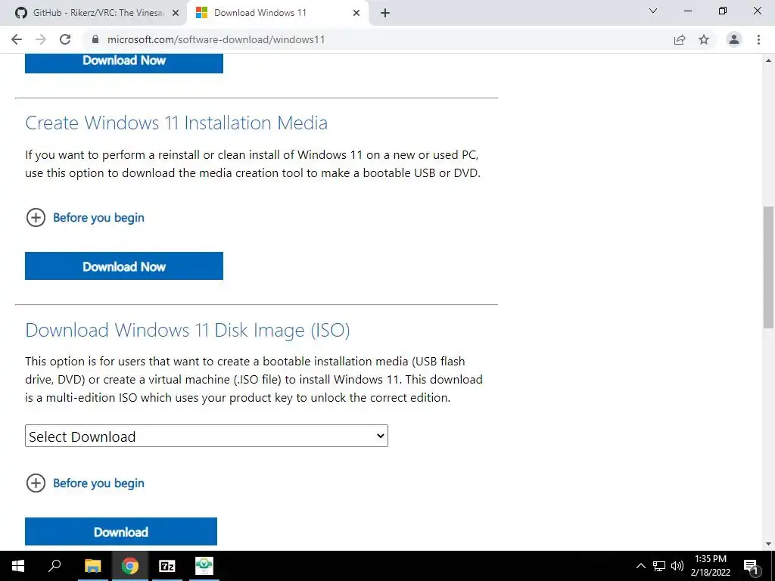Open a new browser tab
775x581 pixels.
(x=385, y=13)
